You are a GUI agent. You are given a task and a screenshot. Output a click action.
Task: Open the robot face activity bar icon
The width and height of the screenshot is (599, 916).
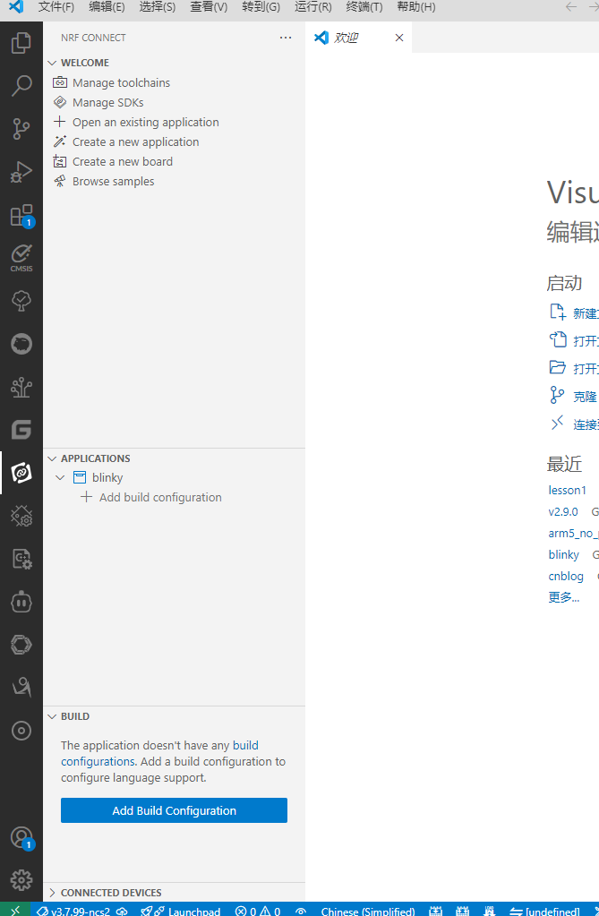click(21, 603)
